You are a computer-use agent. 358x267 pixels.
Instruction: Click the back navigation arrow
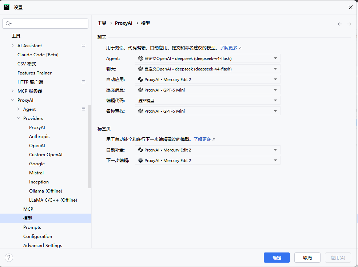click(340, 24)
